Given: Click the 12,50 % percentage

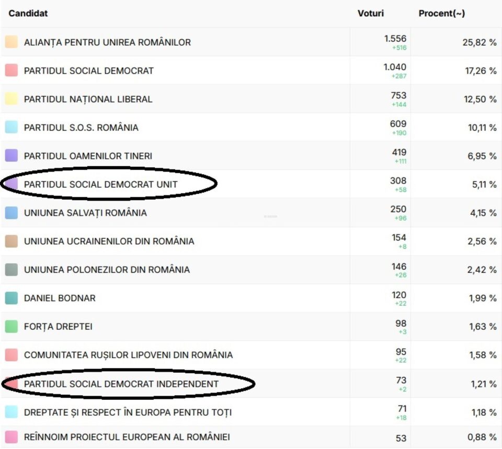Looking at the screenshot, I should pos(480,99).
